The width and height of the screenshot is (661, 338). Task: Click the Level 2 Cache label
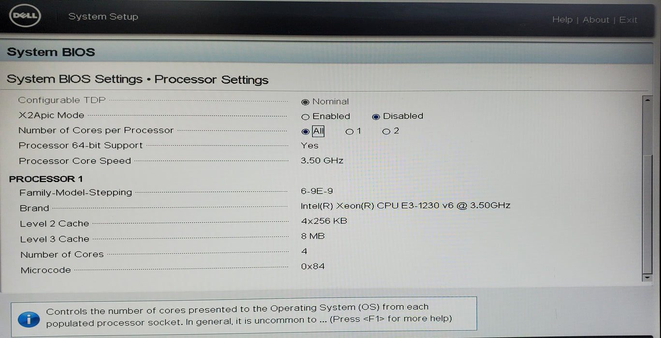tap(55, 224)
